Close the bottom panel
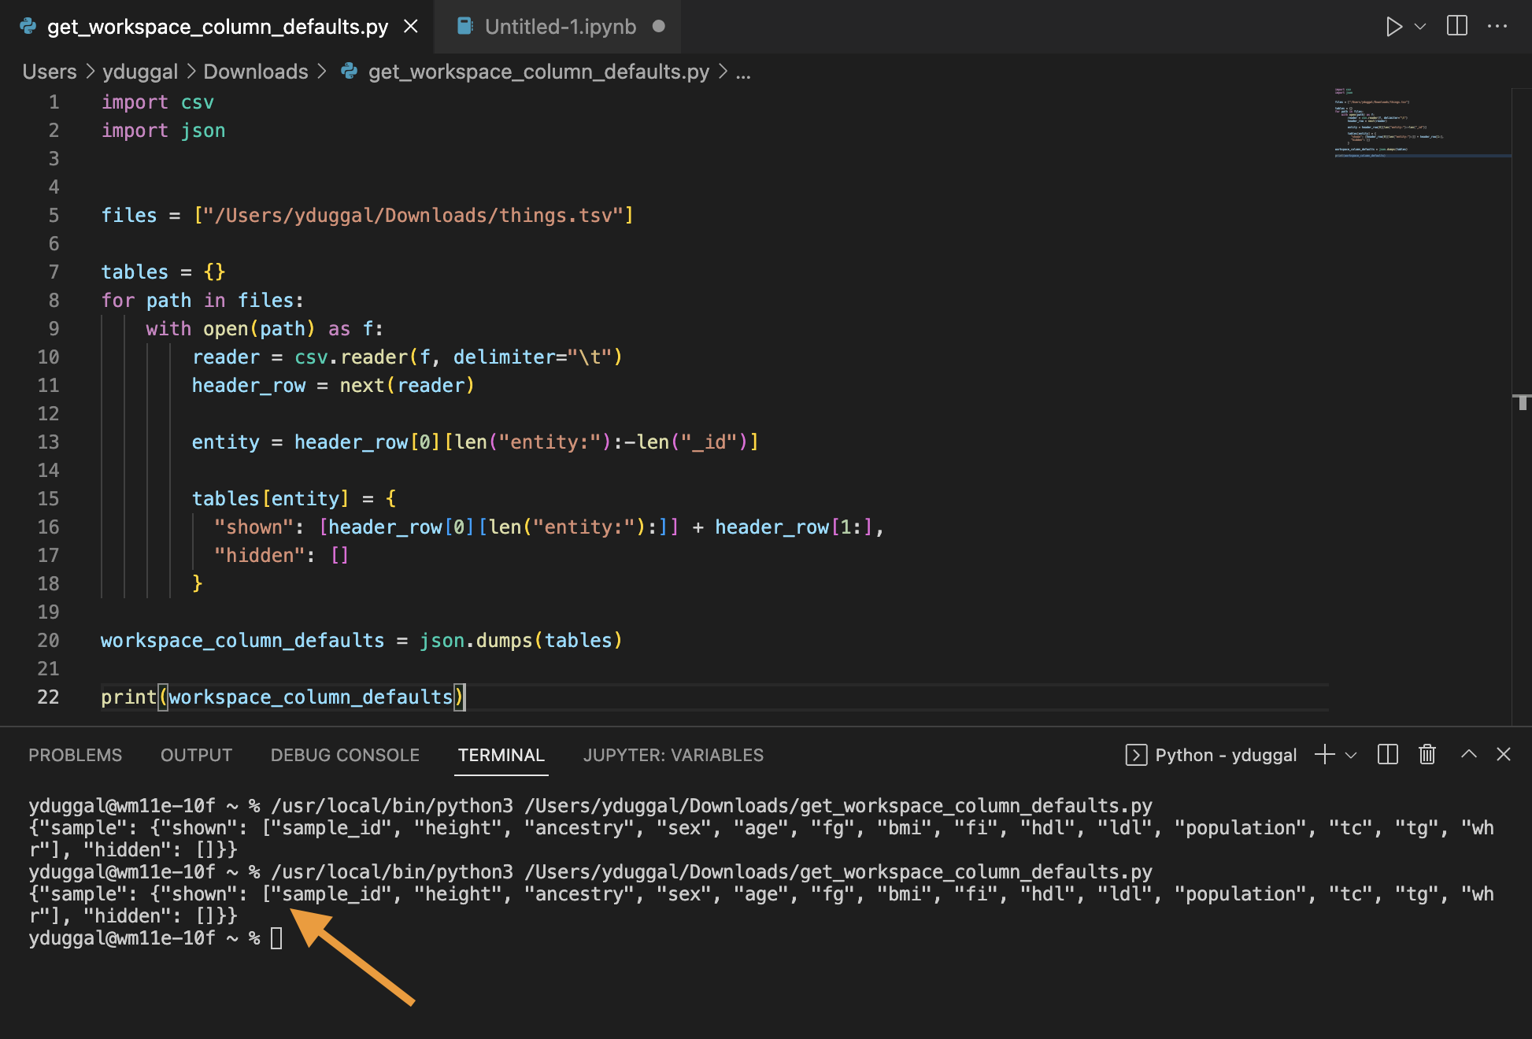The height and width of the screenshot is (1039, 1532). tap(1504, 754)
